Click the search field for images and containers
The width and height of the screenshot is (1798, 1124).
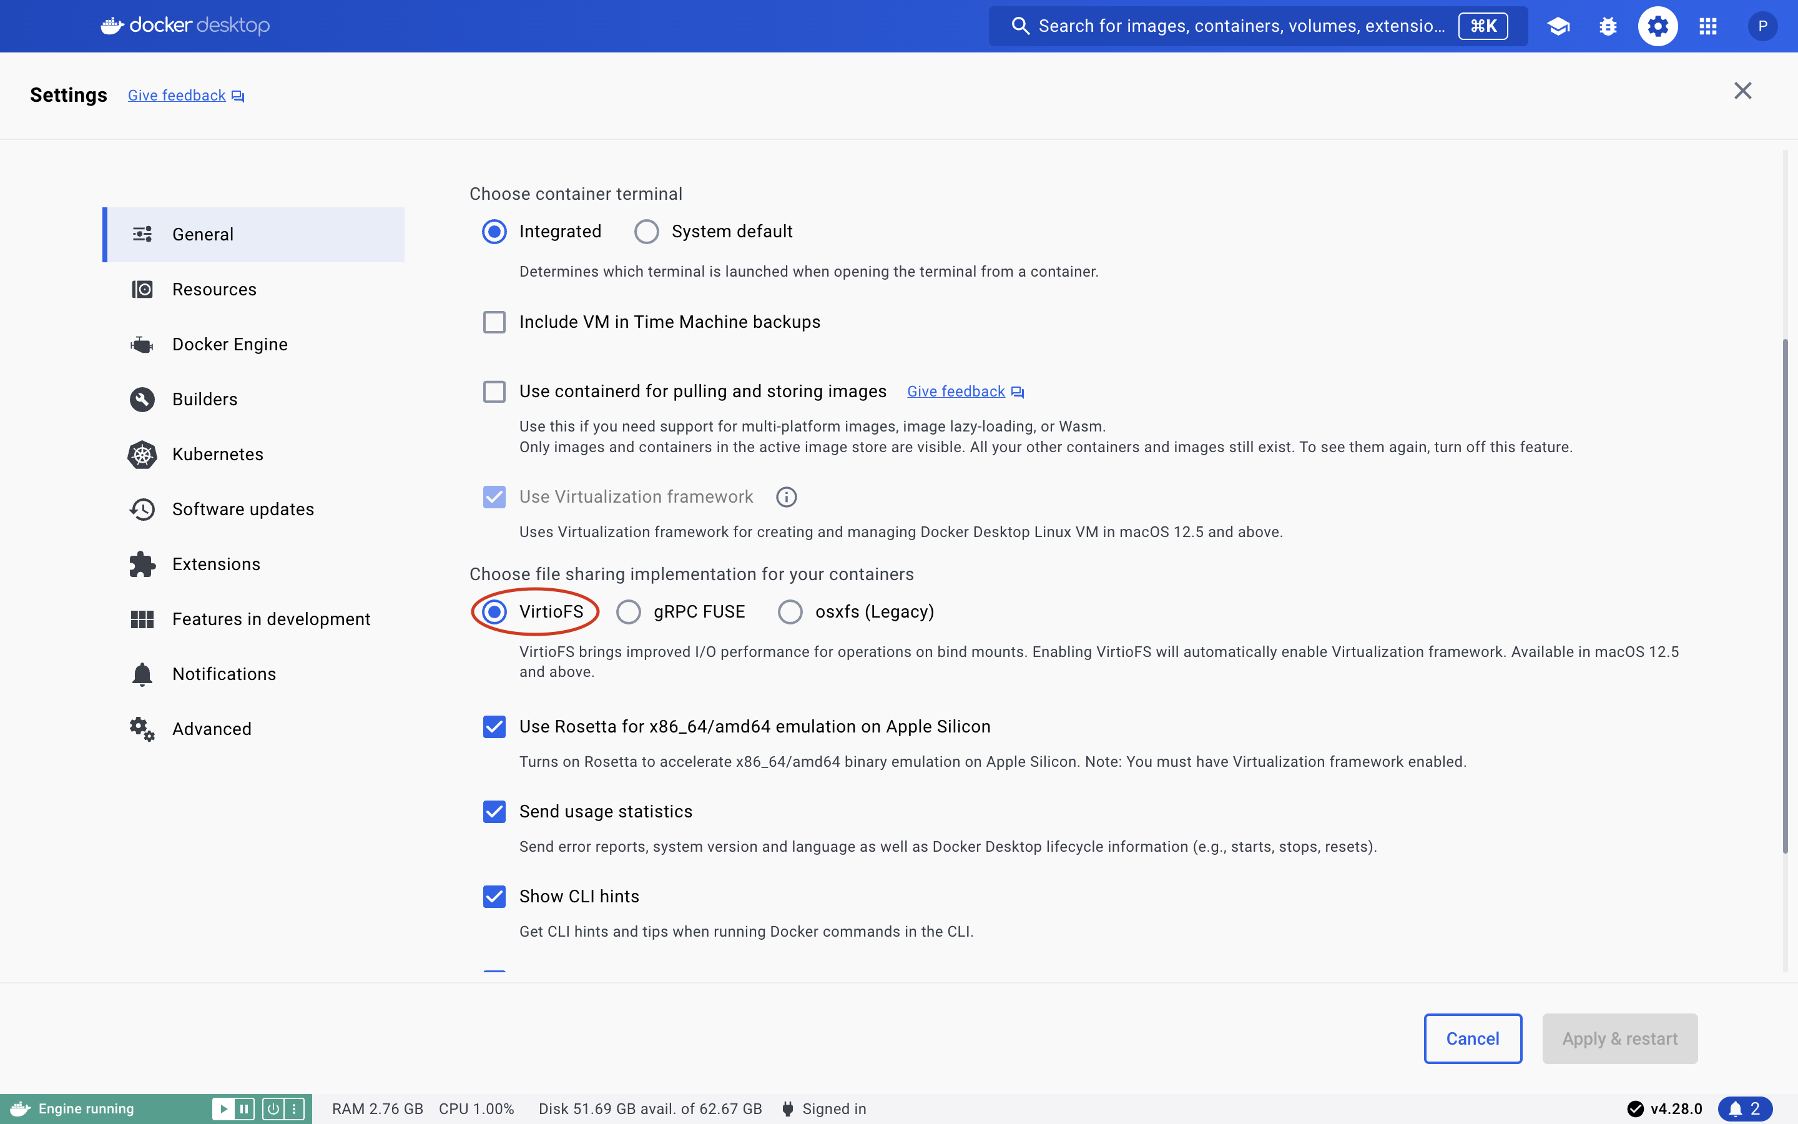tap(1258, 26)
